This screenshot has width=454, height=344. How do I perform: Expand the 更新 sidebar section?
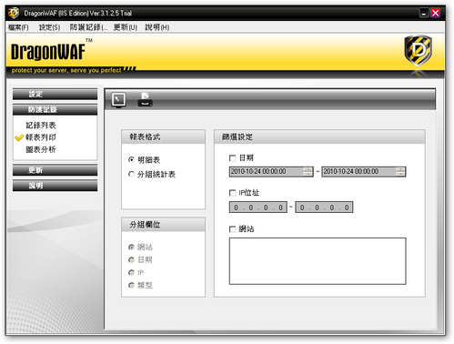click(x=55, y=170)
